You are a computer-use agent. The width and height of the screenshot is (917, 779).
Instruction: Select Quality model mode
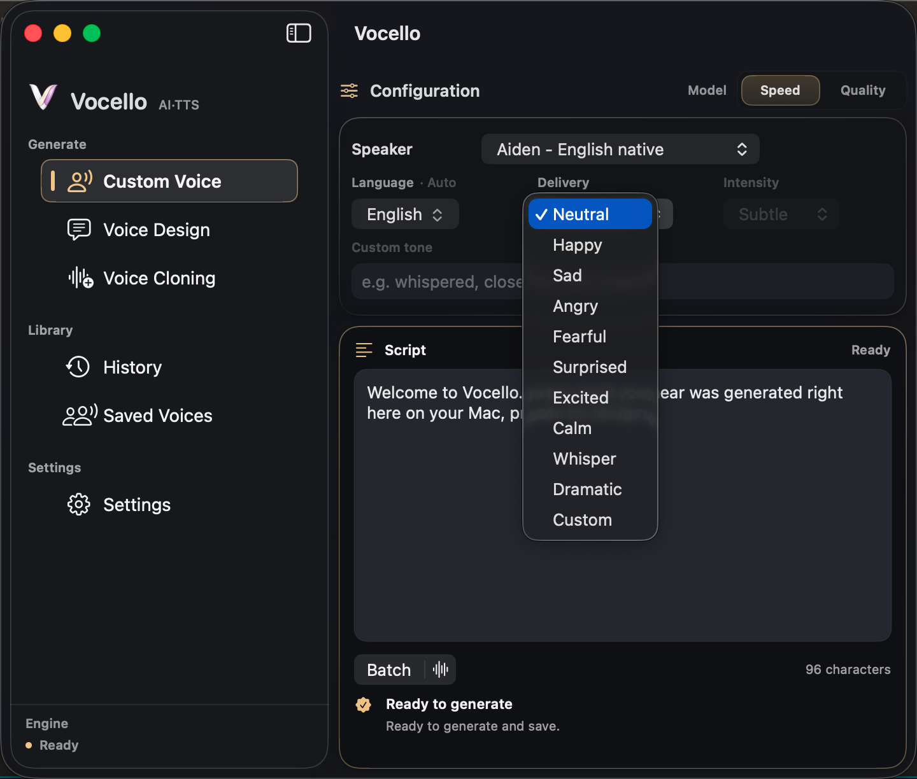click(x=863, y=90)
